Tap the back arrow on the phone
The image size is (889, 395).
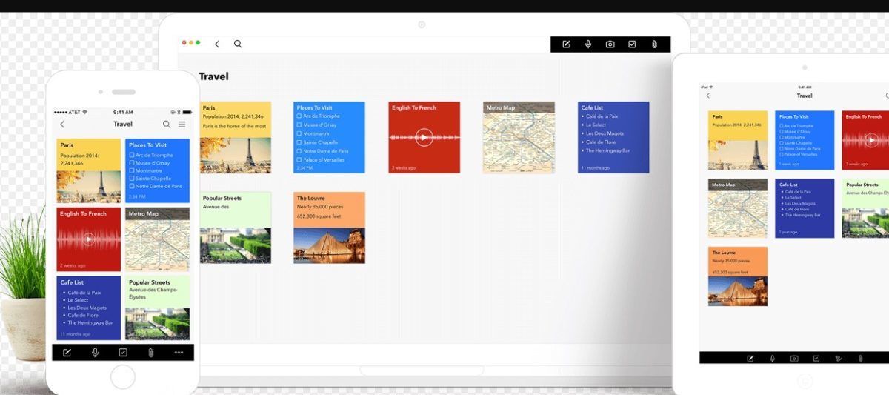pos(62,125)
